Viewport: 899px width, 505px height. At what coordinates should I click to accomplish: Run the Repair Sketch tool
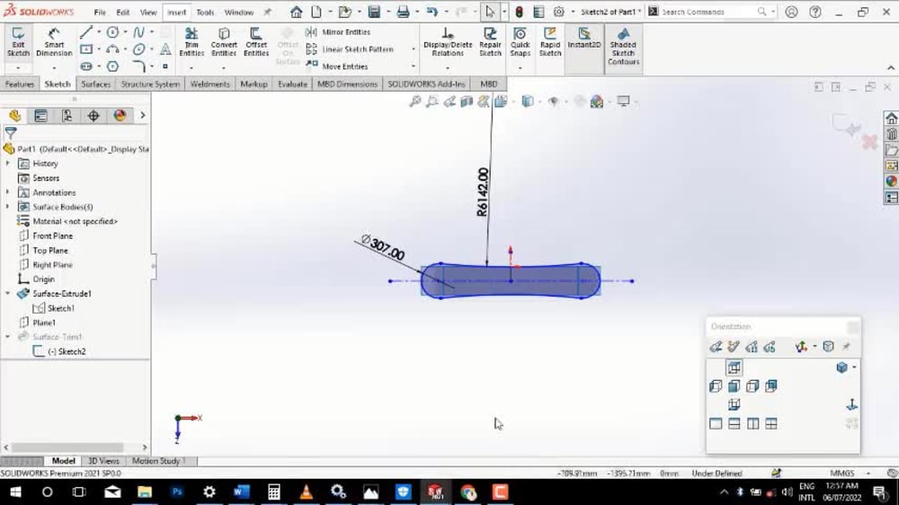click(x=490, y=42)
